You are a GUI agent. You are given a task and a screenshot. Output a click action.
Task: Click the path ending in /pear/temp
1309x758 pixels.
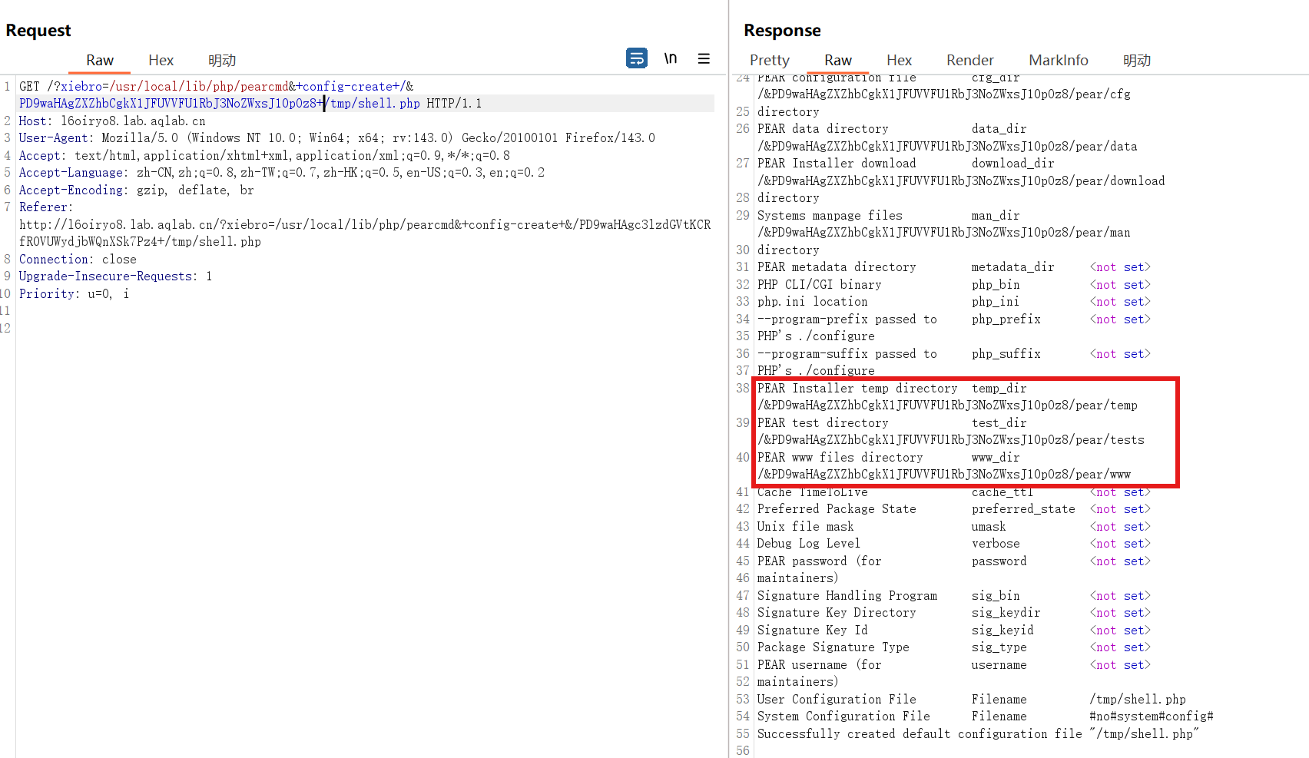coord(948,405)
